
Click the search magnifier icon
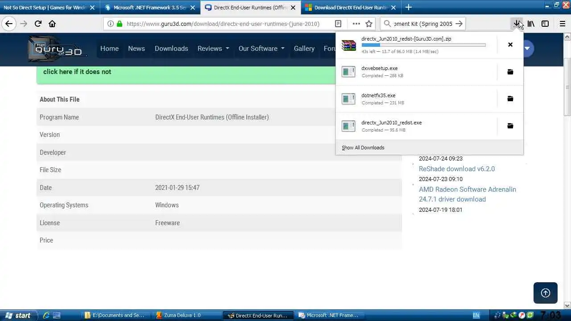click(387, 24)
